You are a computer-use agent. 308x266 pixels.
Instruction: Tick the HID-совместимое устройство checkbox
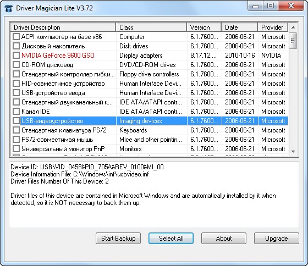[16, 84]
